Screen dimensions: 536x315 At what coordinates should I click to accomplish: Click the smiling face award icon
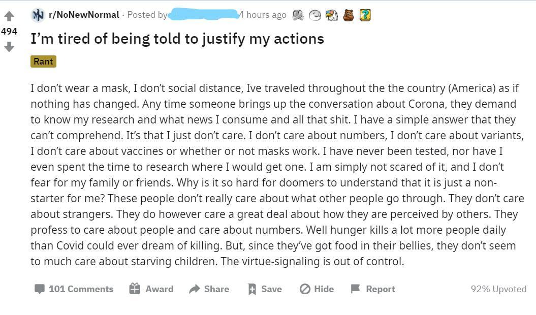pos(315,15)
